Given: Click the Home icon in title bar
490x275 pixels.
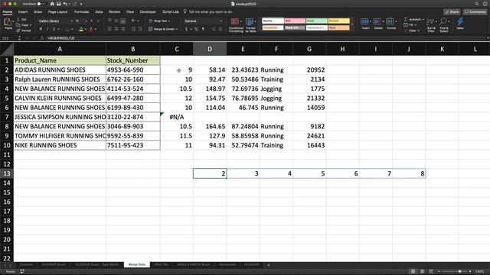Looking at the screenshot, I should coord(52,4).
